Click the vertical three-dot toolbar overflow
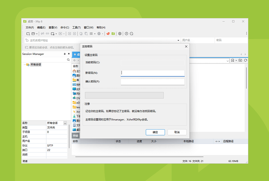The height and width of the screenshot is (181, 269). coord(246,33)
